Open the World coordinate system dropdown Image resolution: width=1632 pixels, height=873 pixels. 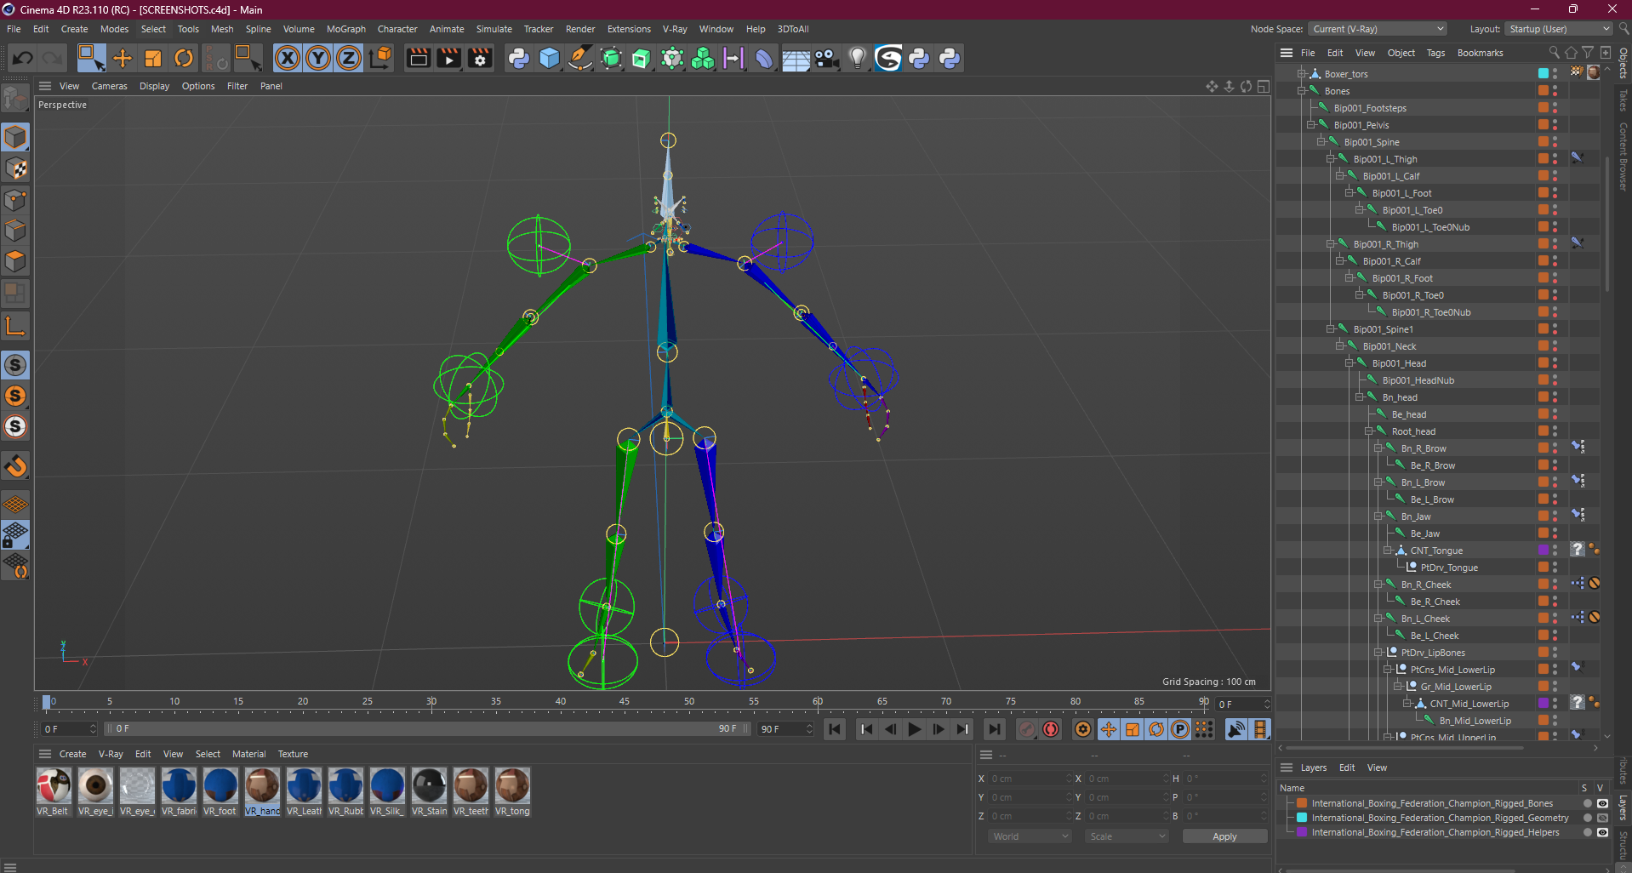(x=1030, y=836)
